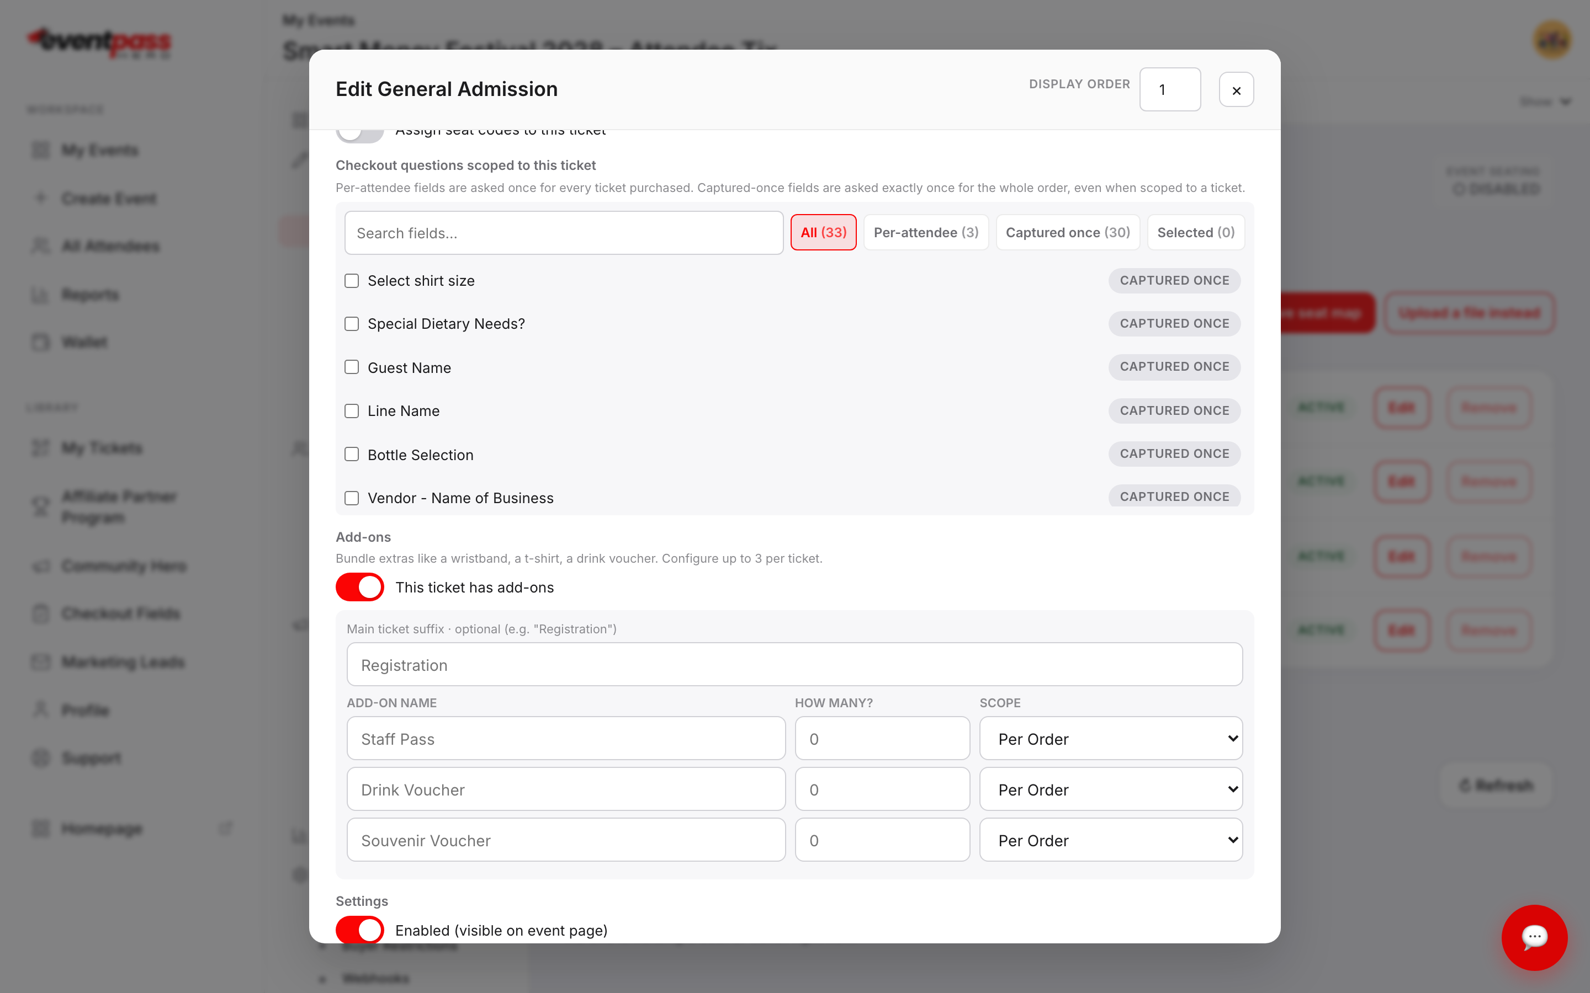This screenshot has width=1590, height=993.
Task: Click the Drink Voucher add-on name field
Action: click(566, 789)
